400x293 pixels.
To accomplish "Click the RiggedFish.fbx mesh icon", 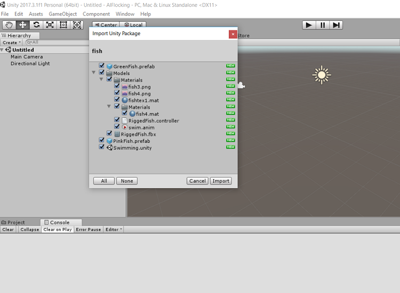I will click(x=117, y=134).
